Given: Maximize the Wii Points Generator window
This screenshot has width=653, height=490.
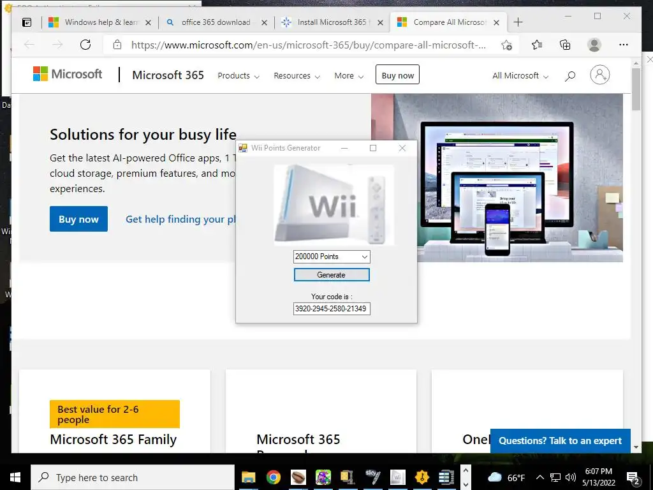Looking at the screenshot, I should point(373,148).
